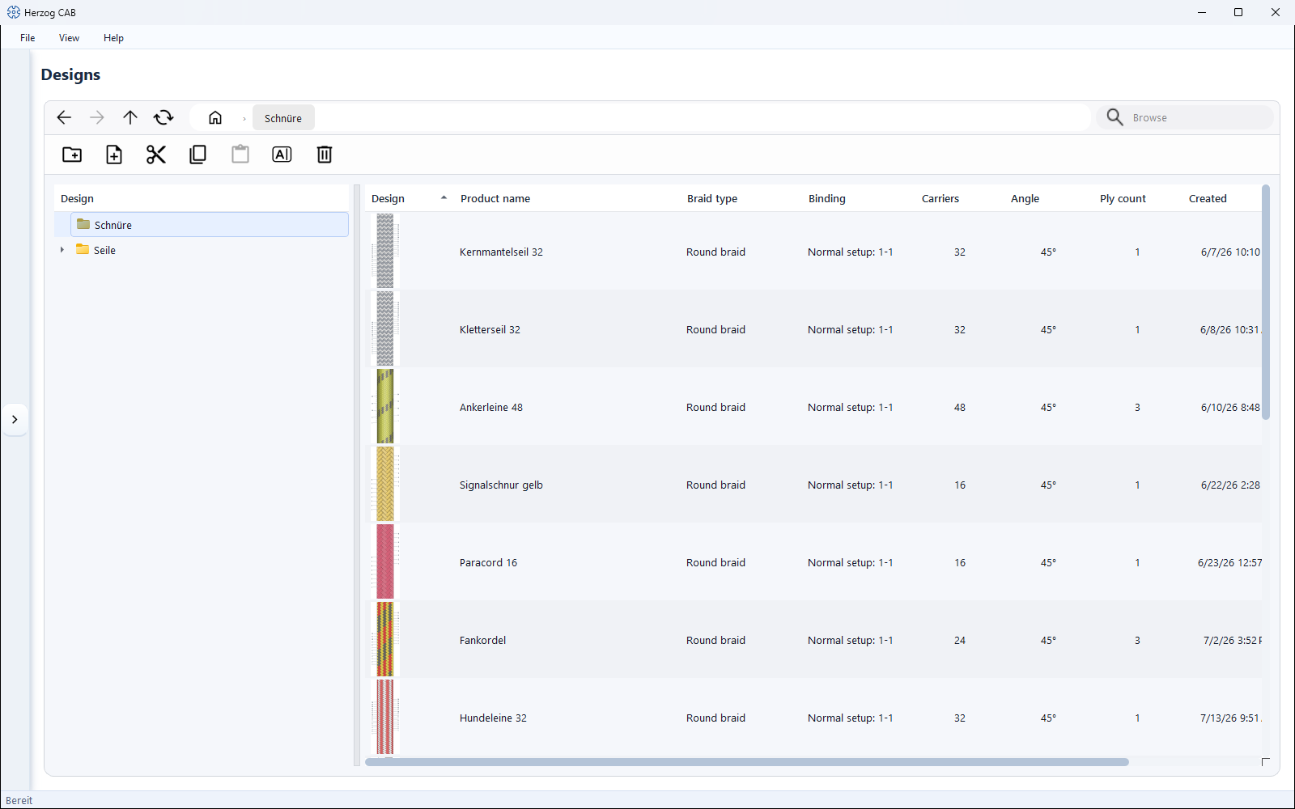Click carriers value 48 for Ankerleine
Viewport: 1295px width, 809px height.
click(x=960, y=407)
